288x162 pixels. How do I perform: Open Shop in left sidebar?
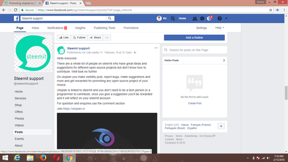point(18,105)
